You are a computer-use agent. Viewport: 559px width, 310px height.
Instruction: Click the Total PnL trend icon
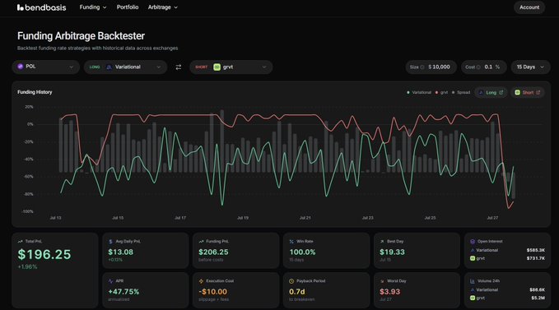pos(20,241)
